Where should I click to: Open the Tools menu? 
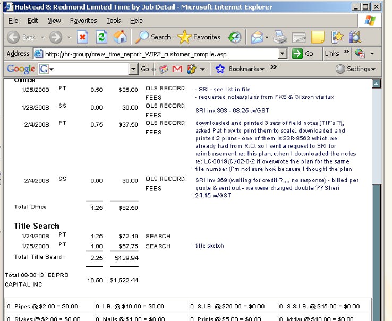point(114,21)
